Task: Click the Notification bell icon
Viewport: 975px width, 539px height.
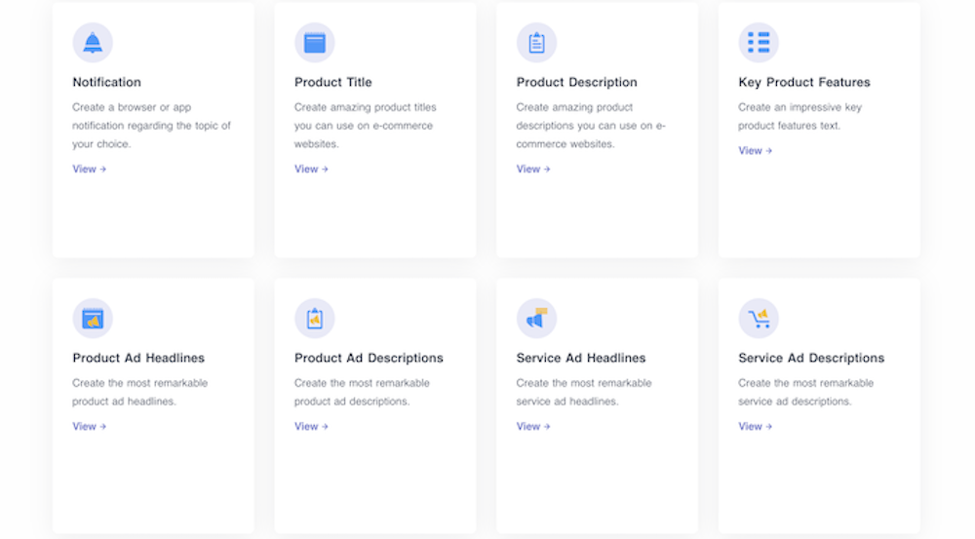Action: 93,43
